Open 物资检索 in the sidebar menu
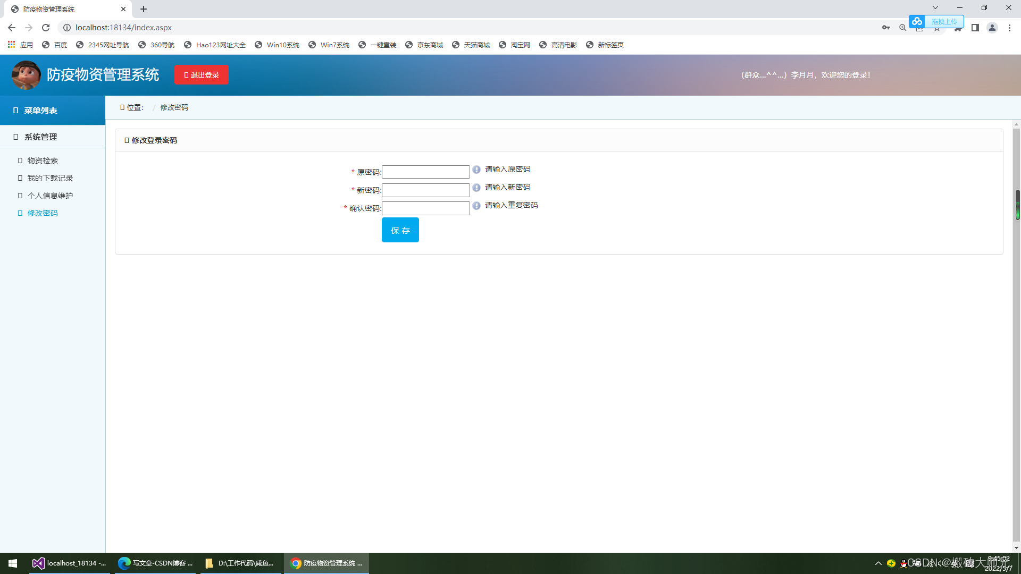1021x574 pixels. 43,161
